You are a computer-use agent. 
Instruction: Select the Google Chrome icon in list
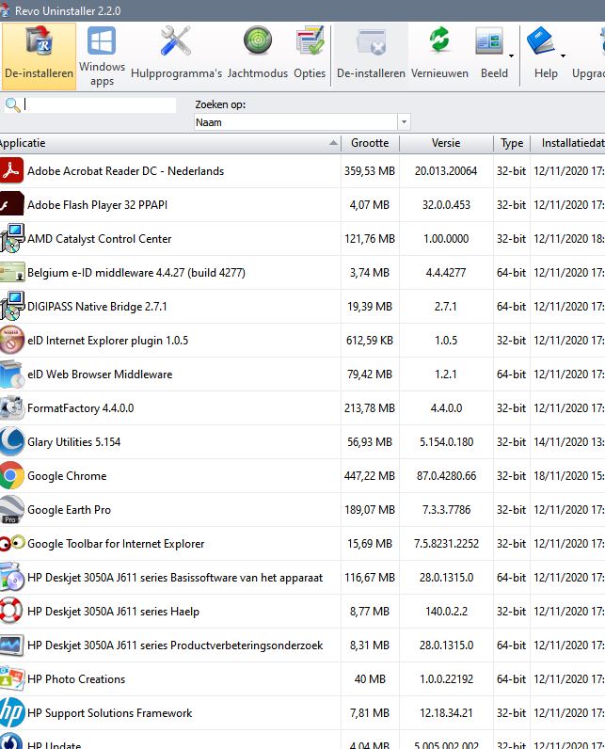point(12,476)
